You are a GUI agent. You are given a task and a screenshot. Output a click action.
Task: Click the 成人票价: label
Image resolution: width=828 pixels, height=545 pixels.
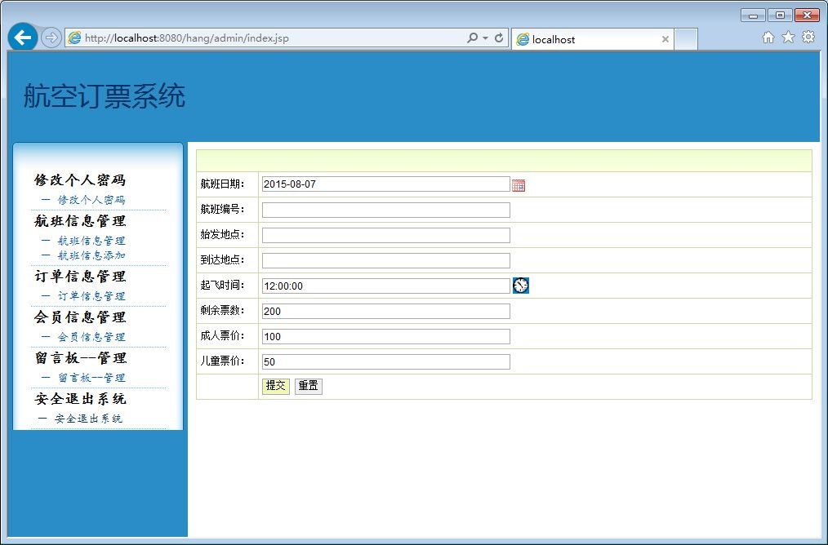coord(222,335)
